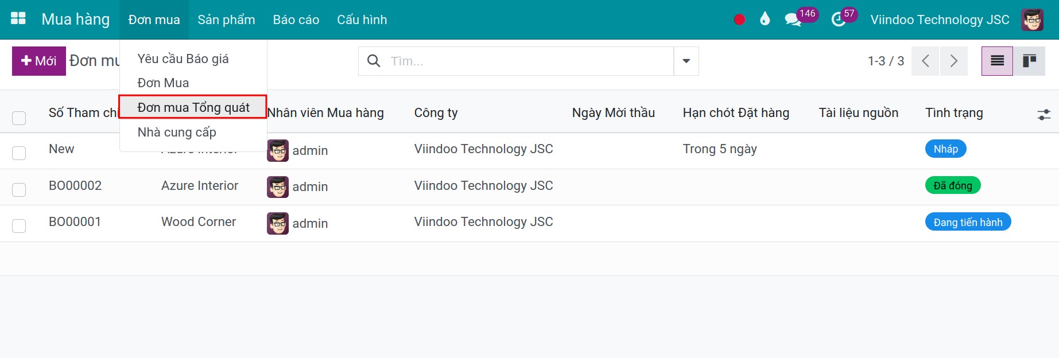1059x358 pixels.
Task: Open the Sản phẩm menu
Action: 226,20
